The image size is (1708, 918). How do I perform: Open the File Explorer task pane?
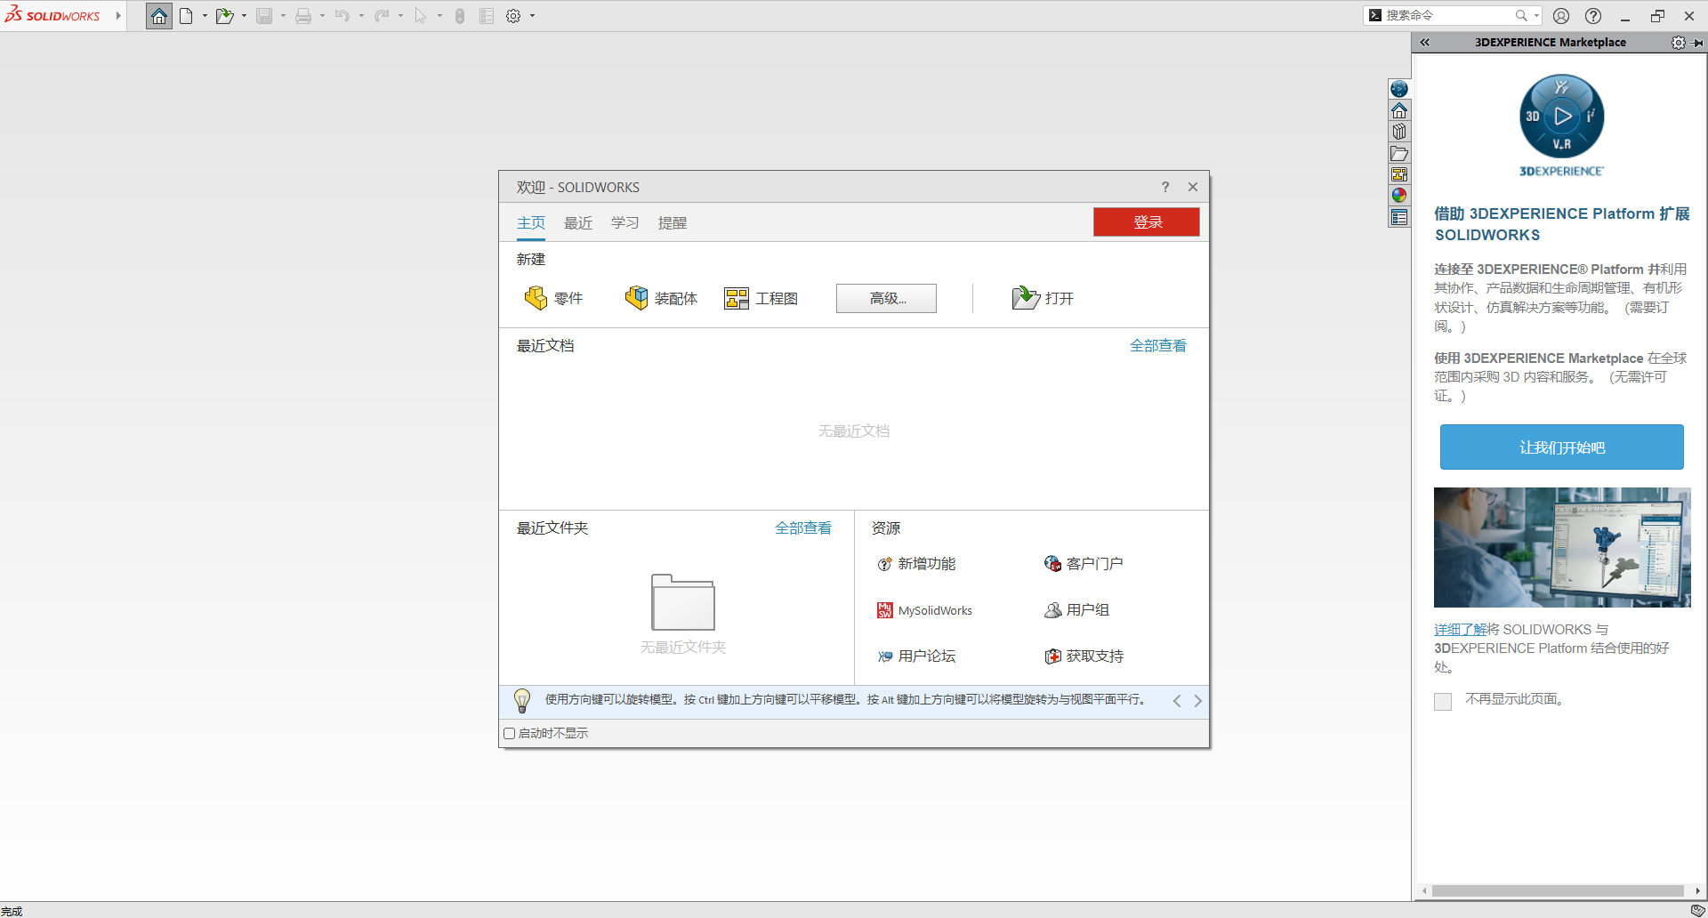coord(1399,153)
